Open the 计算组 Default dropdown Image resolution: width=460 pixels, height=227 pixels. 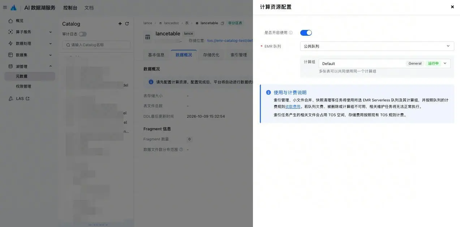coord(384,64)
